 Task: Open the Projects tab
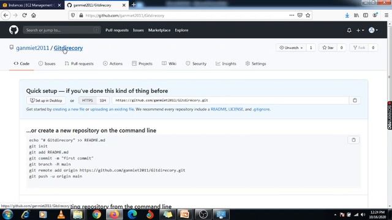coord(142,64)
